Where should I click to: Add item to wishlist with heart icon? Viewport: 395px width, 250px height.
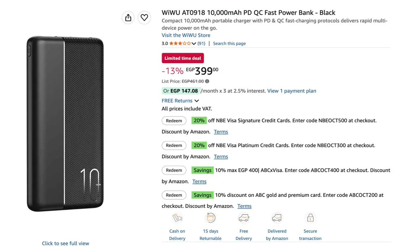(144, 17)
